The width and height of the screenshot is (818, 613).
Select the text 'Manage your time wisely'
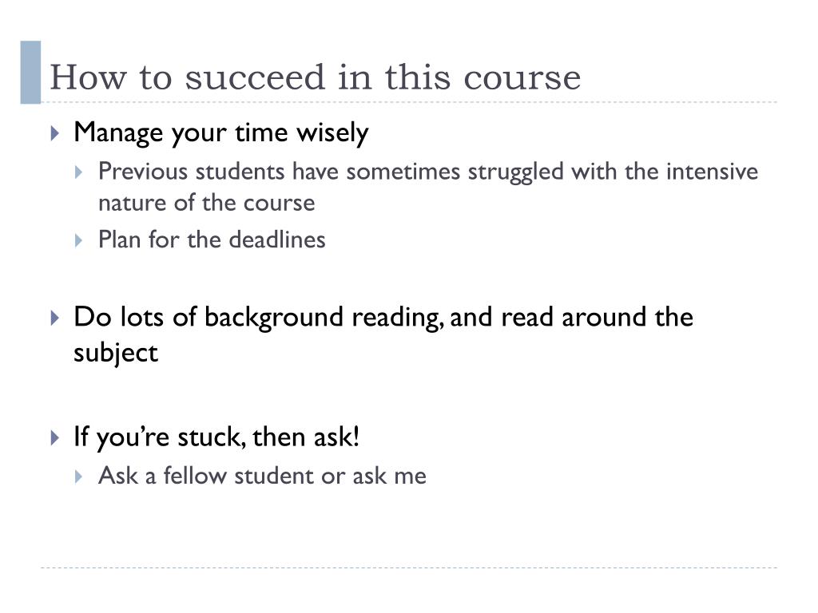(221, 133)
